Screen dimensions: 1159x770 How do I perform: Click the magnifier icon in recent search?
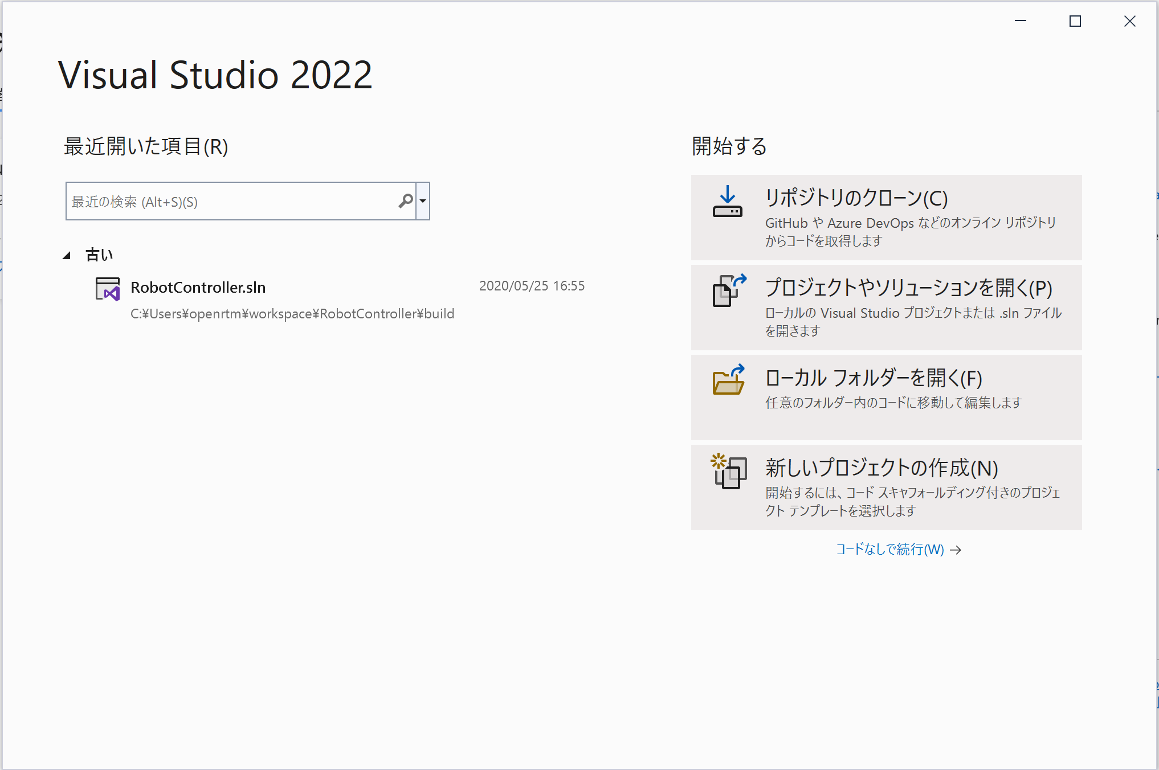click(x=406, y=201)
